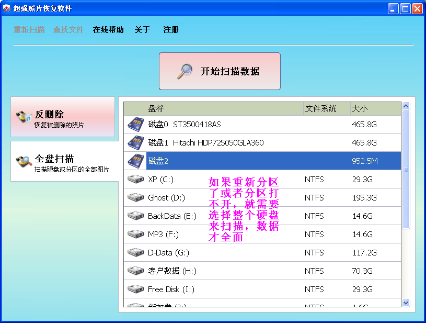Viewport: 426px width, 323px height.
Task: Click the 117.2G size cell
Action: (x=364, y=253)
